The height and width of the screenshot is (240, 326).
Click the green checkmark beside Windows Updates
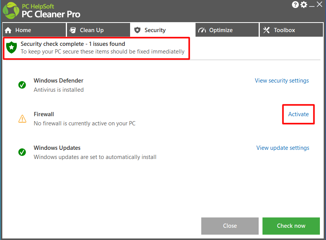coord(22,152)
